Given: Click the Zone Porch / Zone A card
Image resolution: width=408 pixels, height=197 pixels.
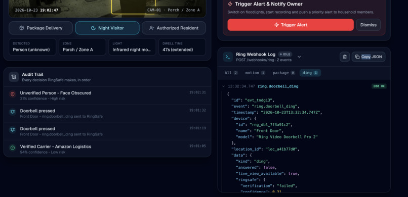Looking at the screenshot, I should (x=82, y=47).
